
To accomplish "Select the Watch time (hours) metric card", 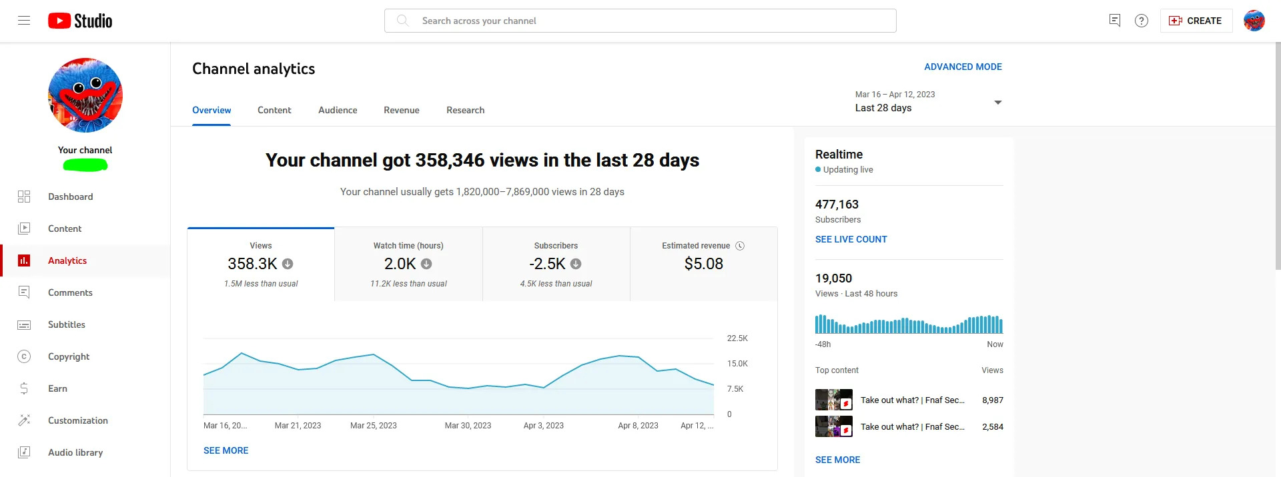I will point(408,264).
